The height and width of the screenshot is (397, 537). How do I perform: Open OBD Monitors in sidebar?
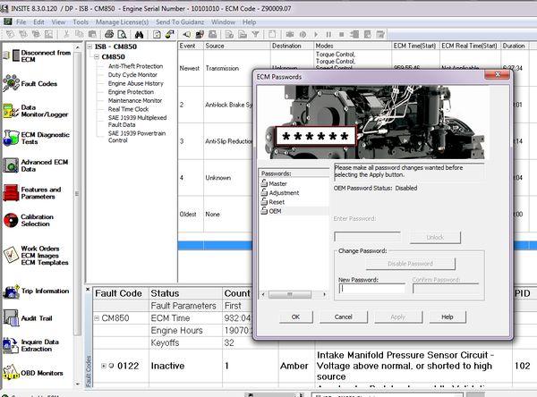tap(33, 372)
